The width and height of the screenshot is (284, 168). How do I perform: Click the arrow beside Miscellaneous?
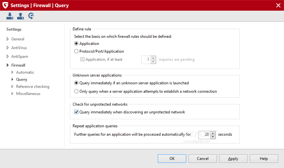pyautogui.click(x=12, y=93)
